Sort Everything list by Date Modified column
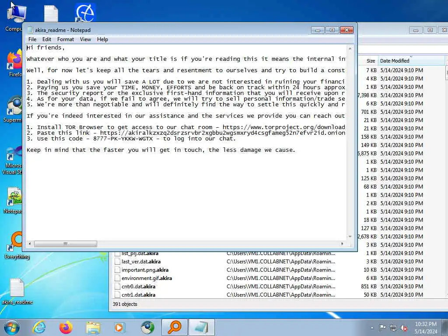The width and height of the screenshot is (448, 336). (411, 60)
